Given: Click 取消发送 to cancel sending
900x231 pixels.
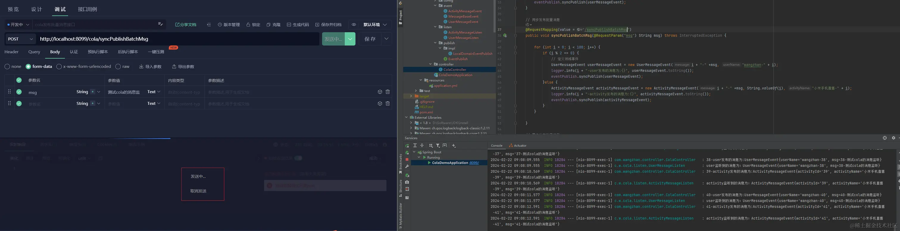Looking at the screenshot, I should [x=199, y=191].
